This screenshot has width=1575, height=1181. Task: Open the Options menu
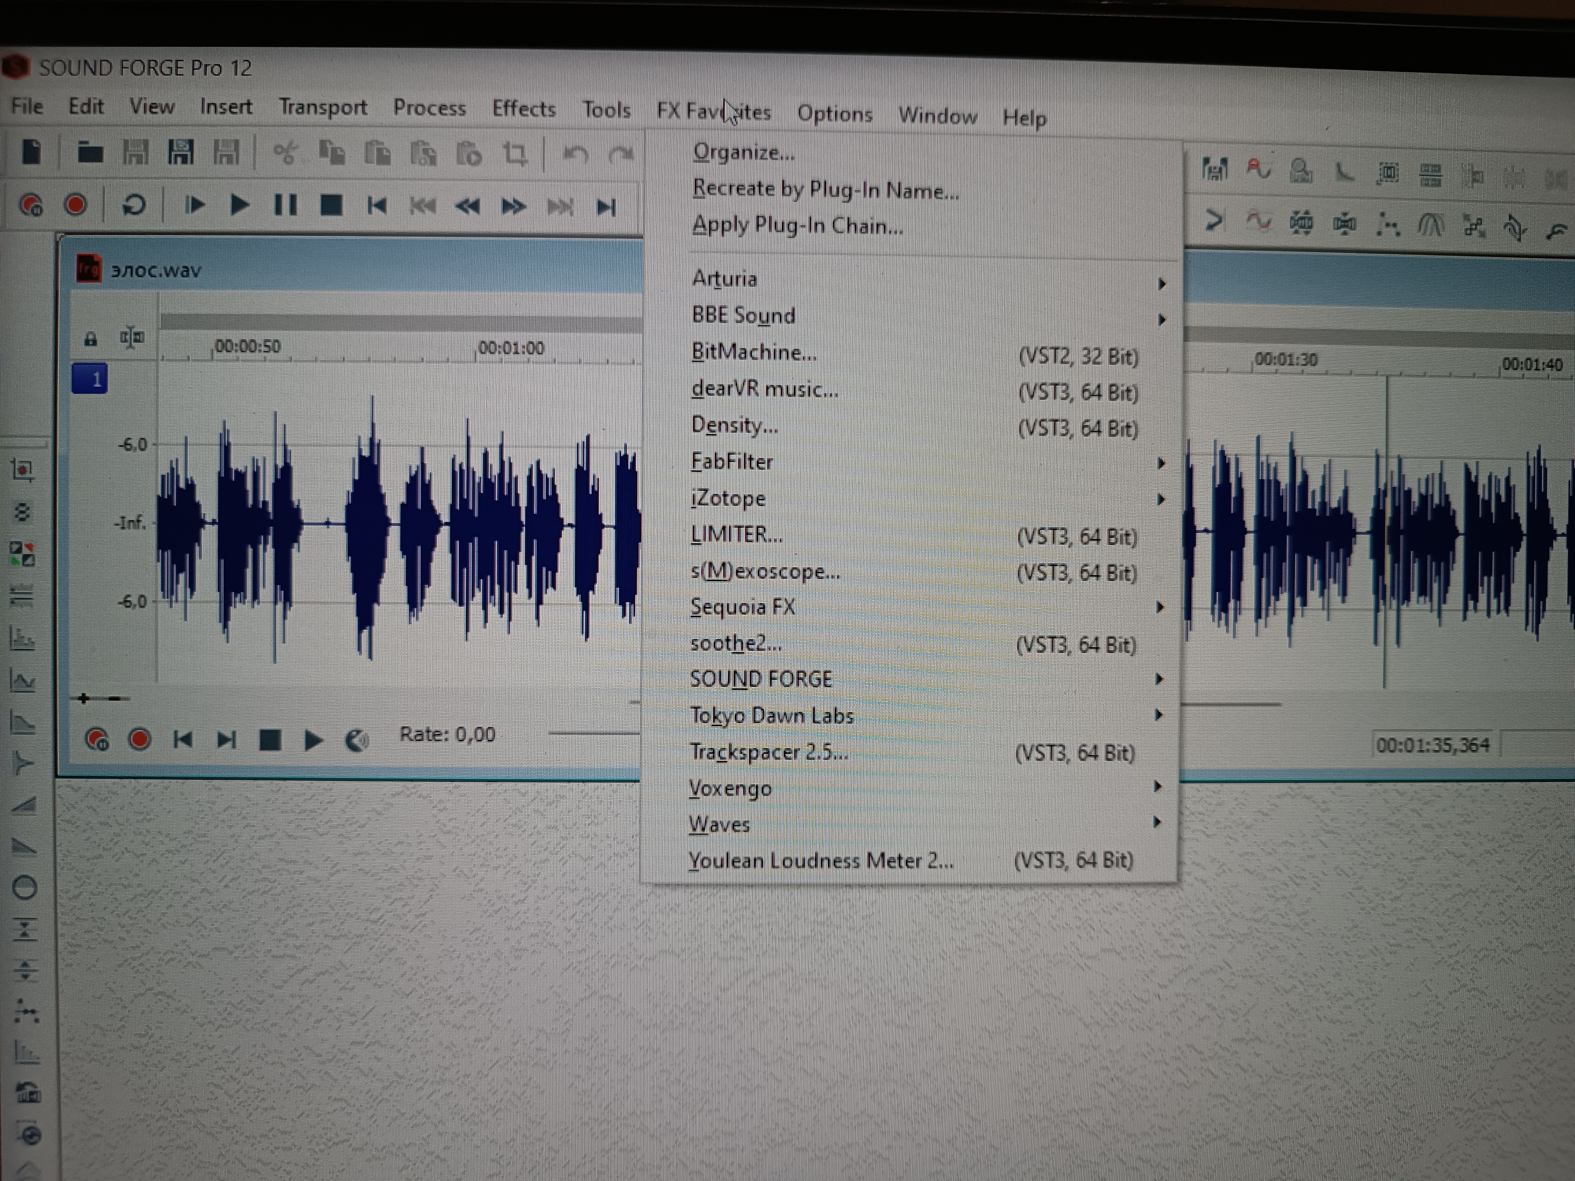(x=834, y=114)
